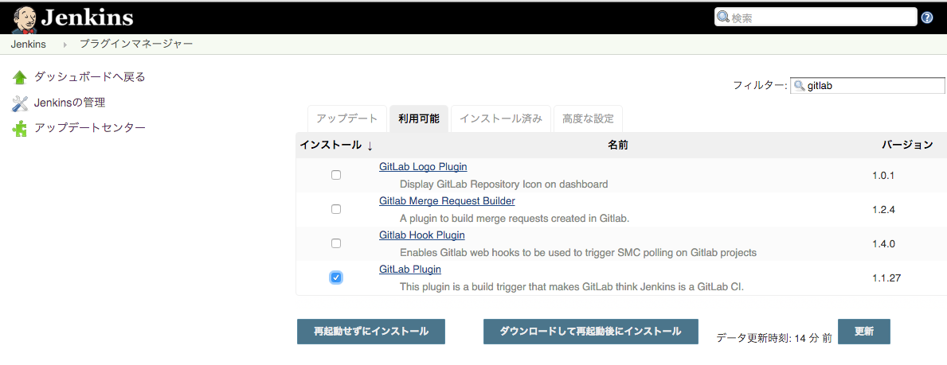Image resolution: width=947 pixels, height=365 pixels.
Task: Click version 1.4.0 text
Action: [883, 244]
